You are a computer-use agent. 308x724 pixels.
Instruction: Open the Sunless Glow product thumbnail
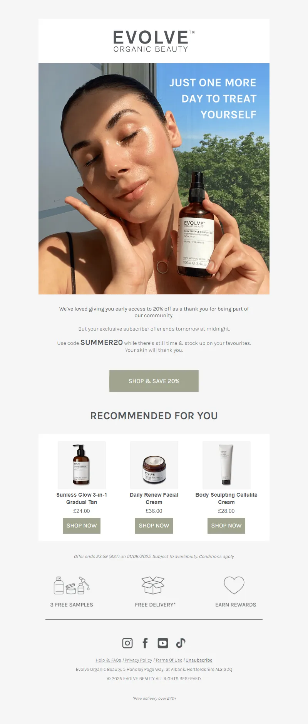coord(82,465)
